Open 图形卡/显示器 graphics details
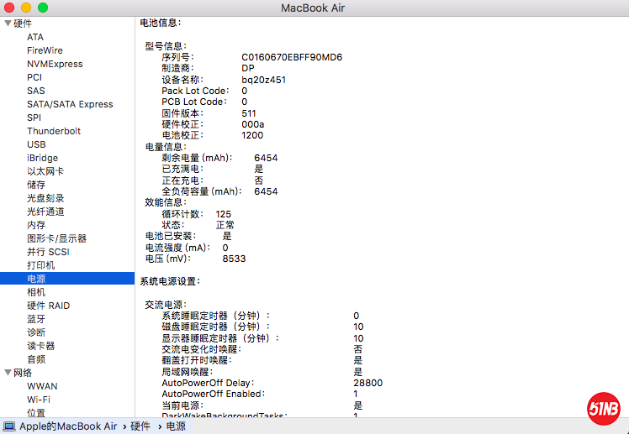 (56, 238)
